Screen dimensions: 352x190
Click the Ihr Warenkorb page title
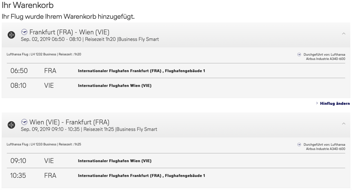pyautogui.click(x=28, y=5)
